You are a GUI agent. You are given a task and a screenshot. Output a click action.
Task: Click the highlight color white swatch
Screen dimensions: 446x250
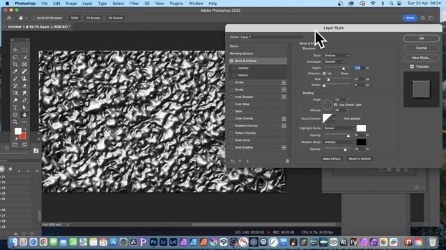click(x=361, y=128)
